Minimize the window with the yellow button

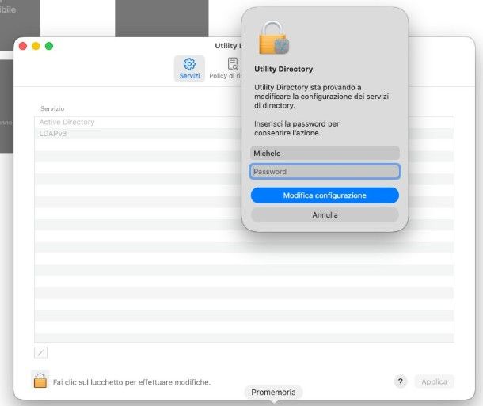point(36,46)
